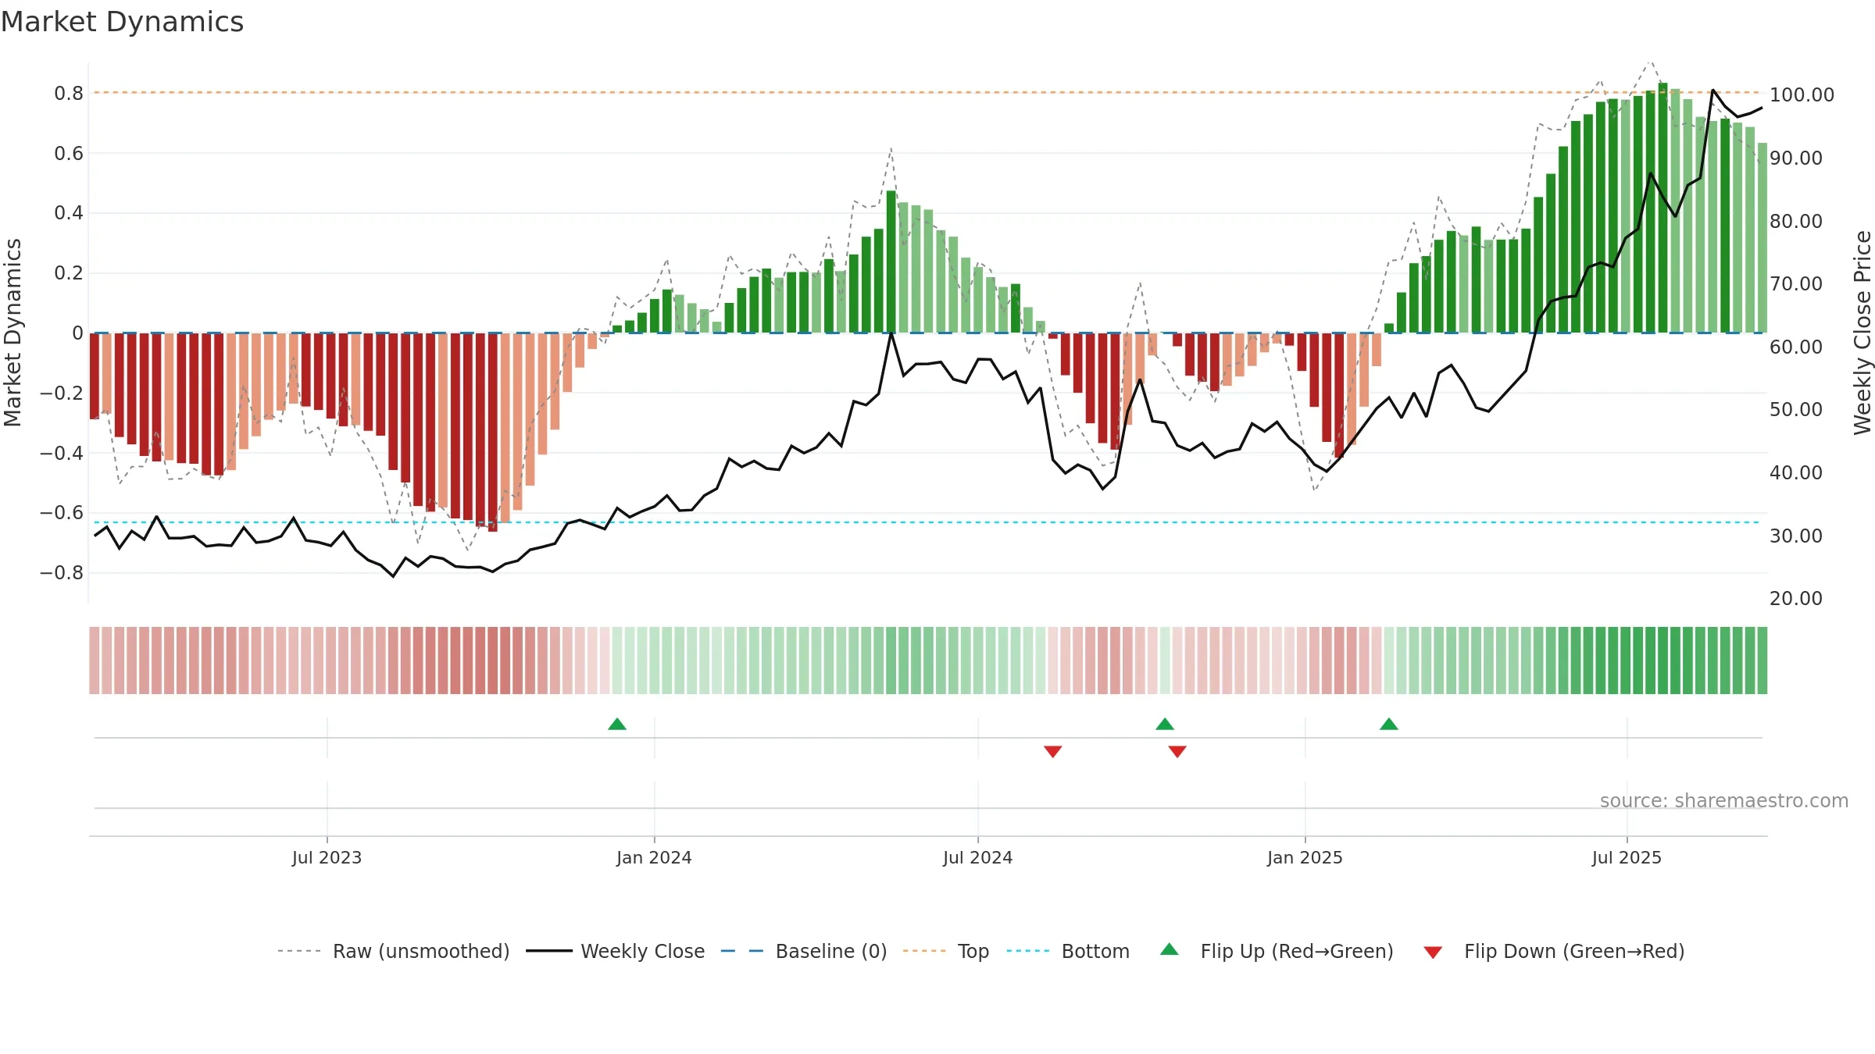Image resolution: width=1875 pixels, height=1054 pixels.
Task: Click the 90.00 price axis tick
Action: 1796,158
